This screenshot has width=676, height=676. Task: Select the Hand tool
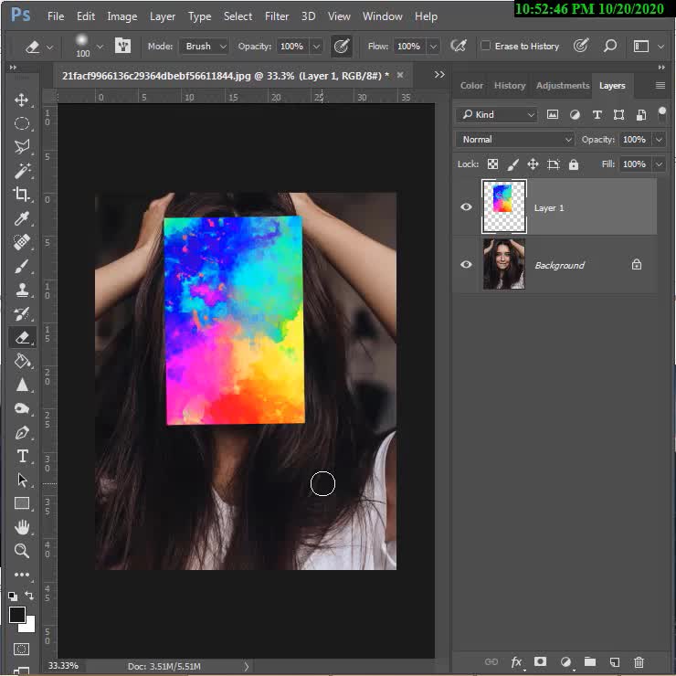click(22, 527)
